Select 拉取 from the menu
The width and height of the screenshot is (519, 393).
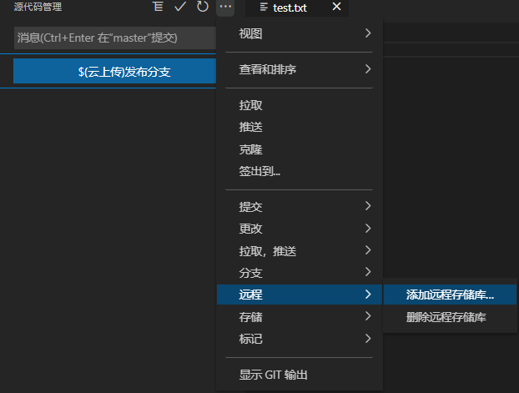300,105
